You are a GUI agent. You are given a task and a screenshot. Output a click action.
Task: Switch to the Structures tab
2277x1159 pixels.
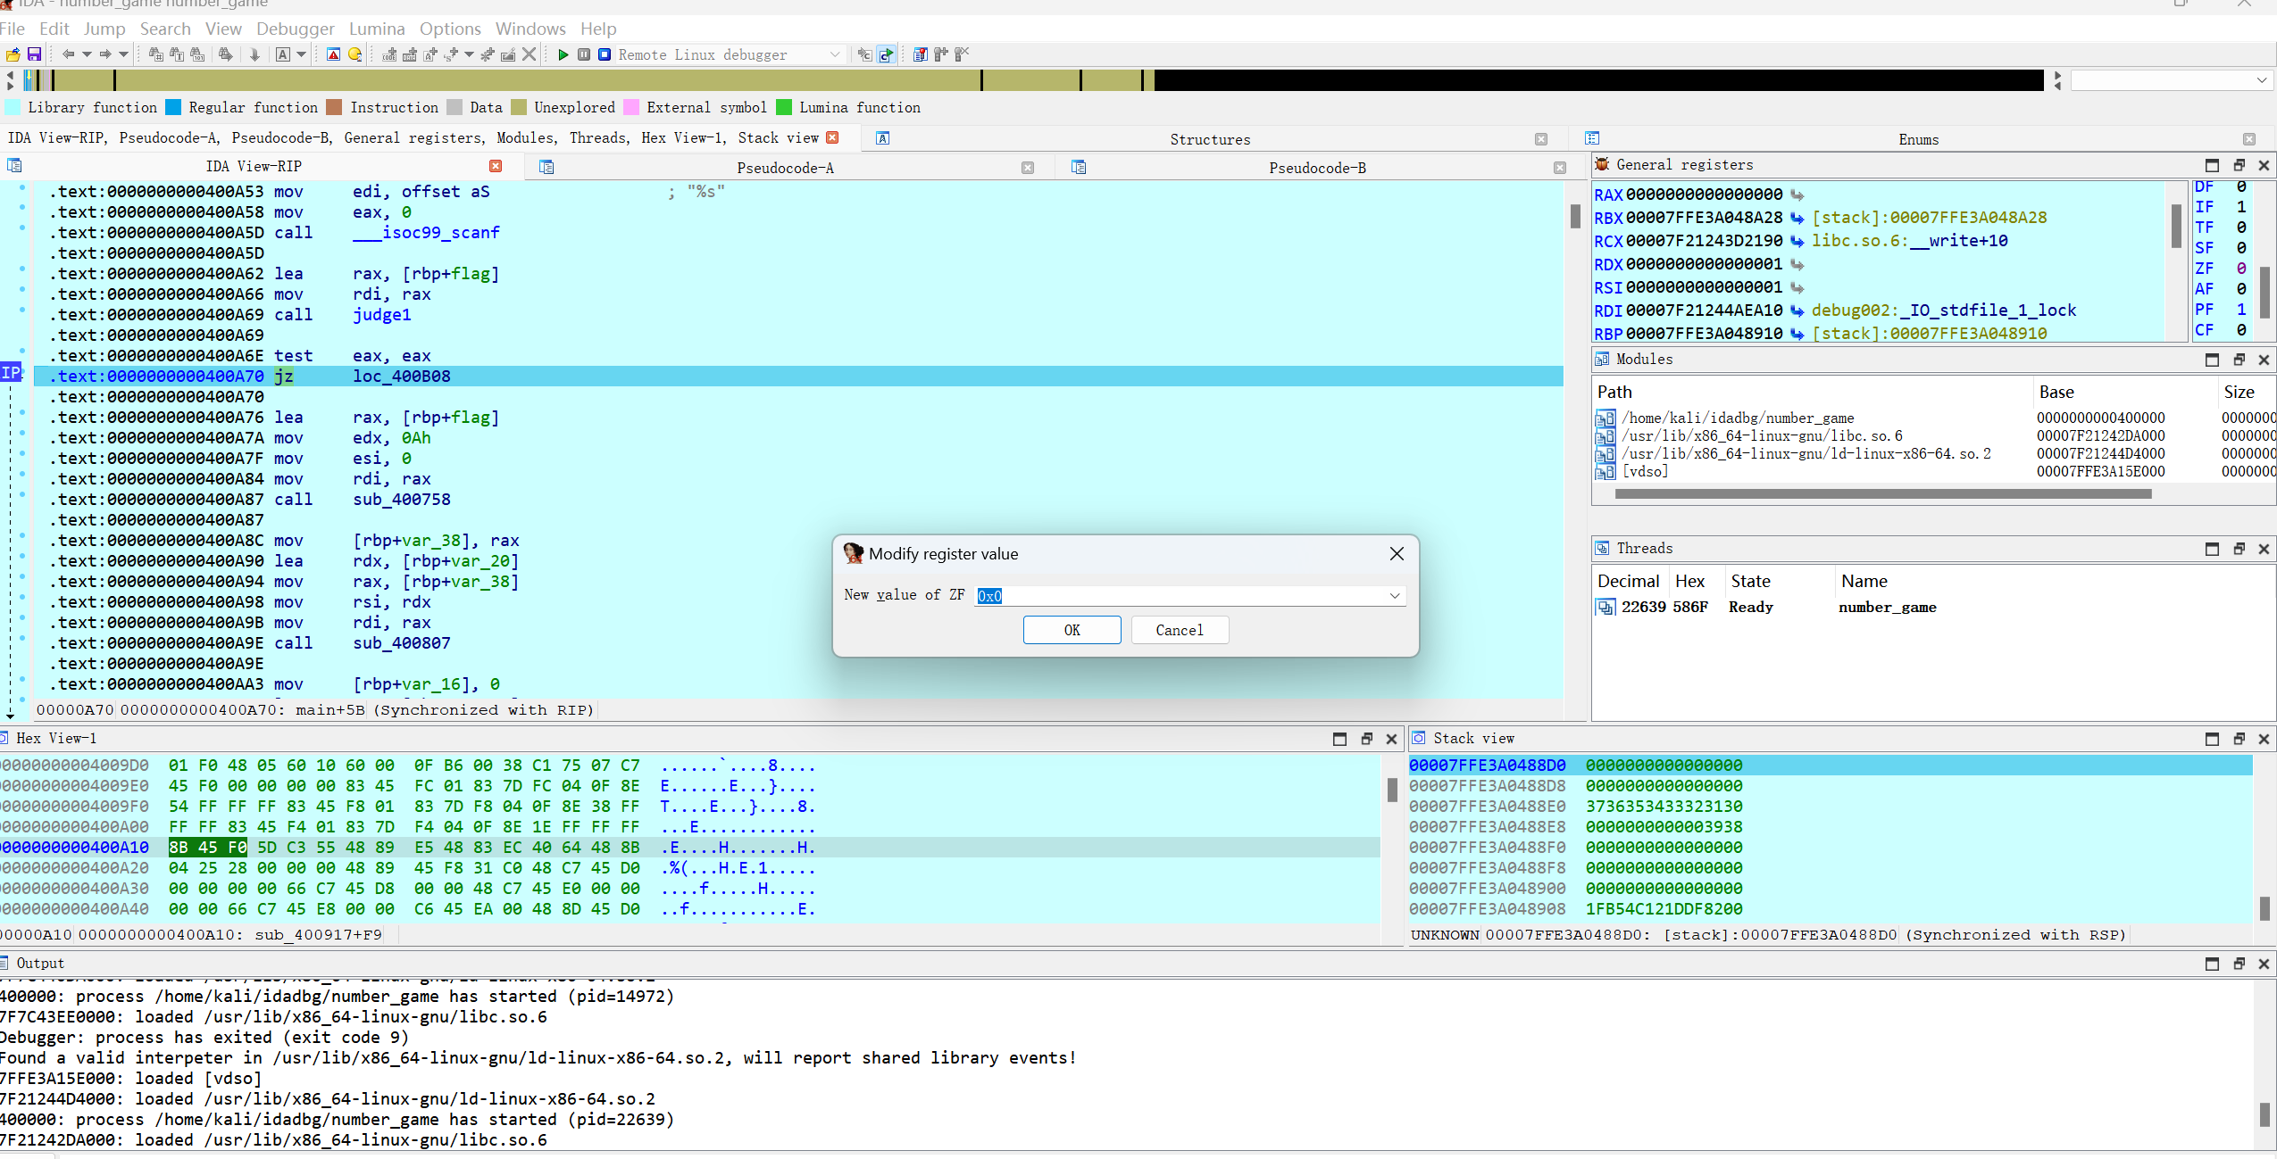(x=1210, y=139)
